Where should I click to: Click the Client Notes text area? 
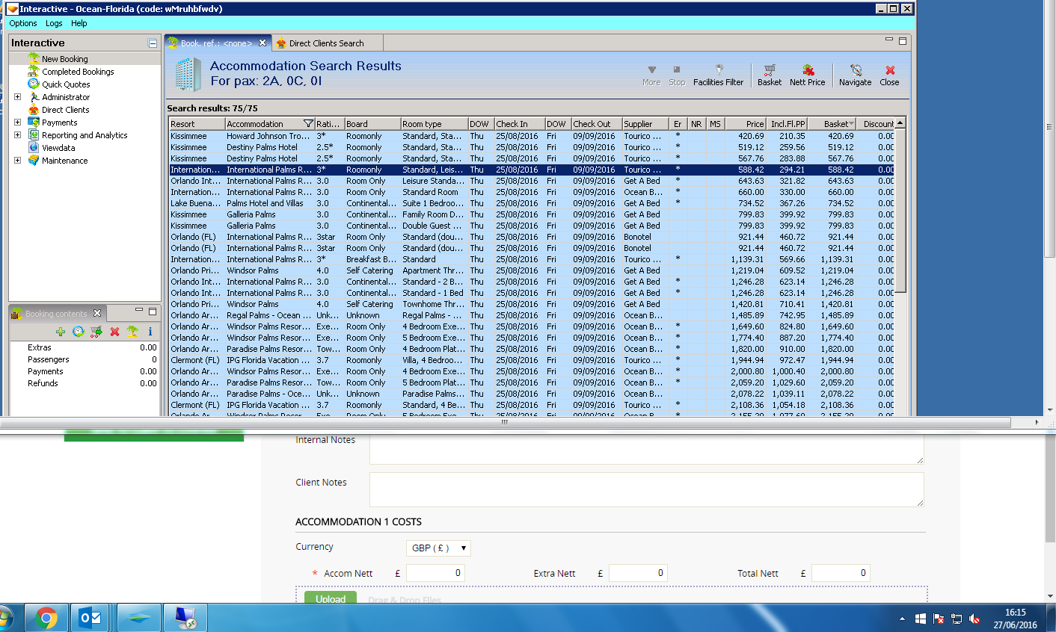(x=647, y=489)
